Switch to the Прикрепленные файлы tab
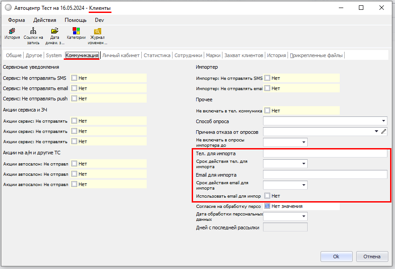The image size is (395, 269). [x=317, y=55]
